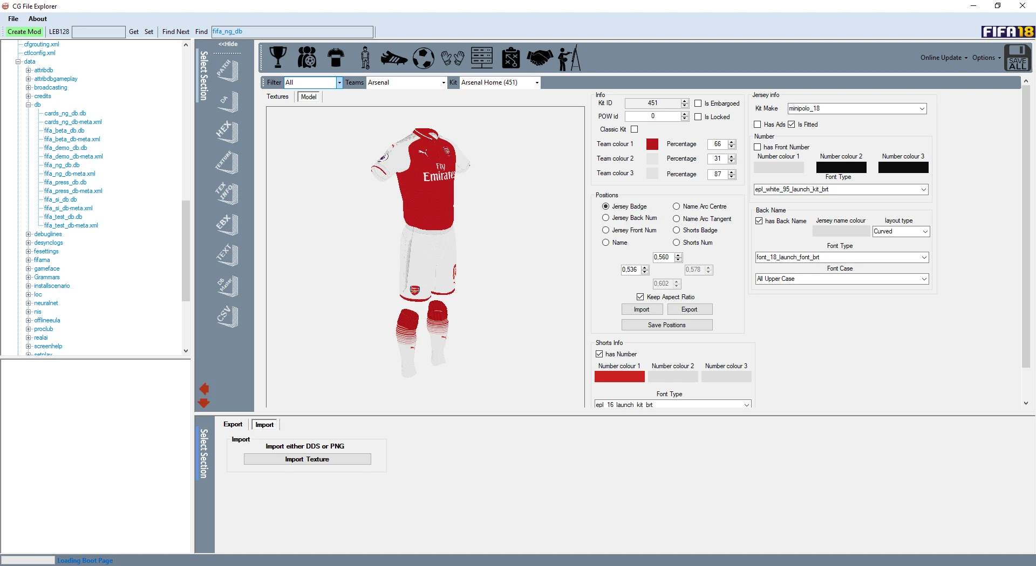
Task: Click the handshake sponsors icon
Action: click(x=540, y=58)
